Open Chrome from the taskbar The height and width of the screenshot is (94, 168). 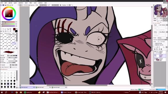(17, 92)
